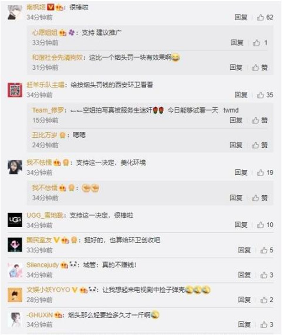Open the UGG logo avatar
This screenshot has height=335, width=282.
(x=15, y=220)
